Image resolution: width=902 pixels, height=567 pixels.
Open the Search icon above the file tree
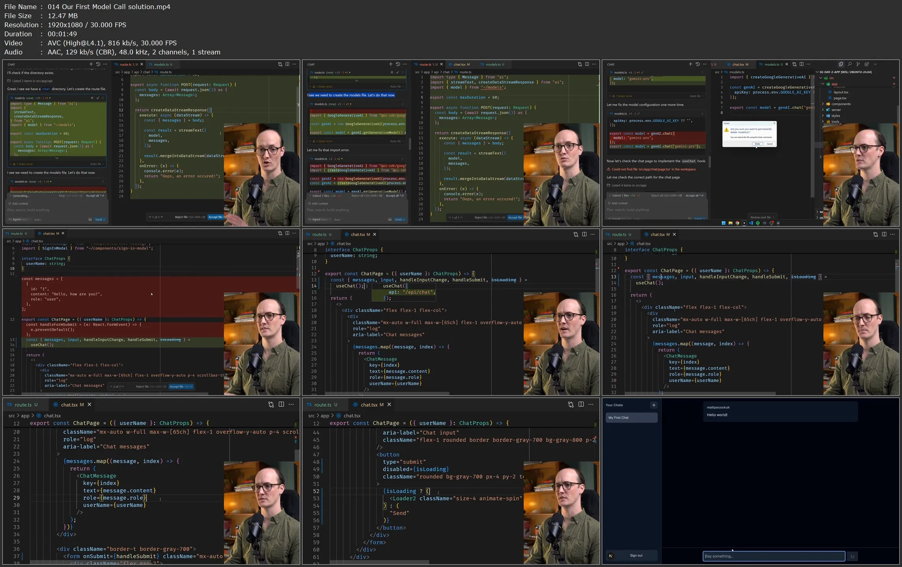[850, 64]
